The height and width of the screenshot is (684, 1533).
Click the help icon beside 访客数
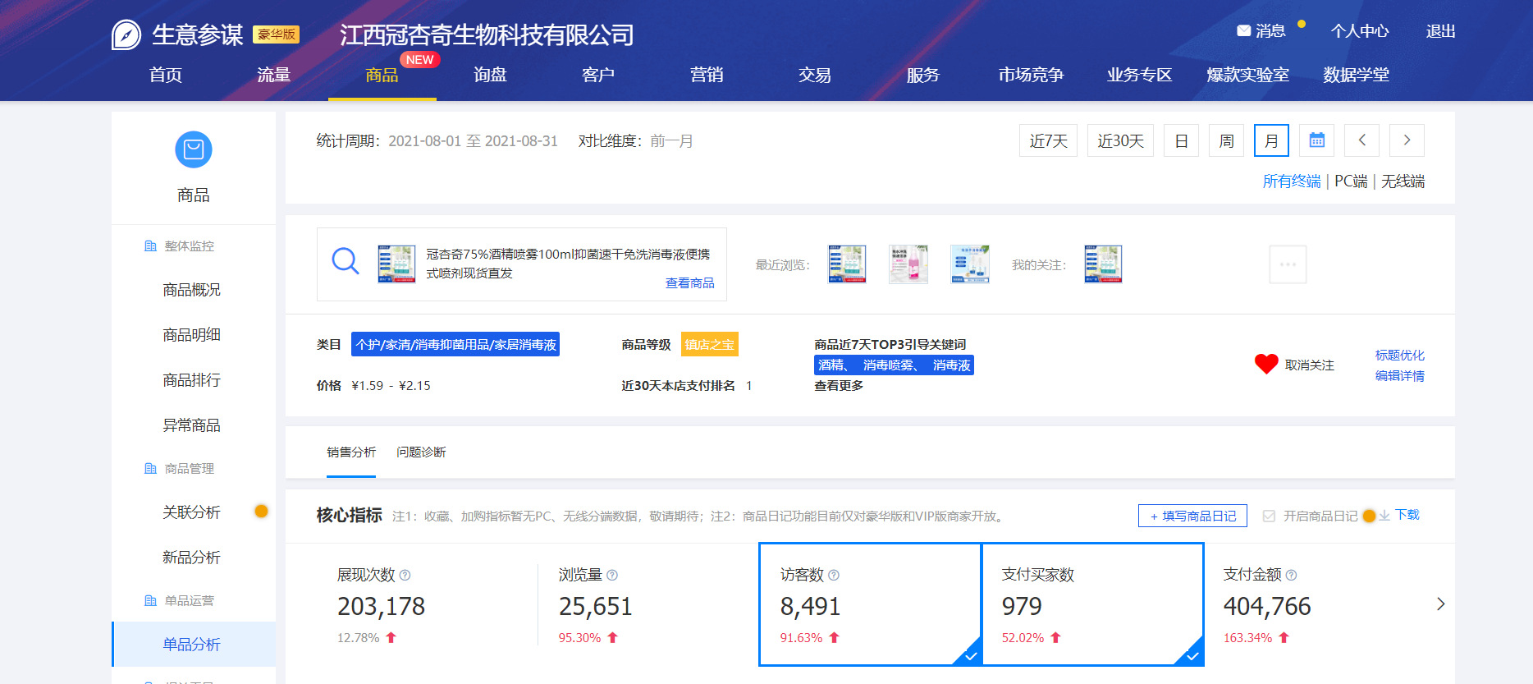click(x=834, y=576)
